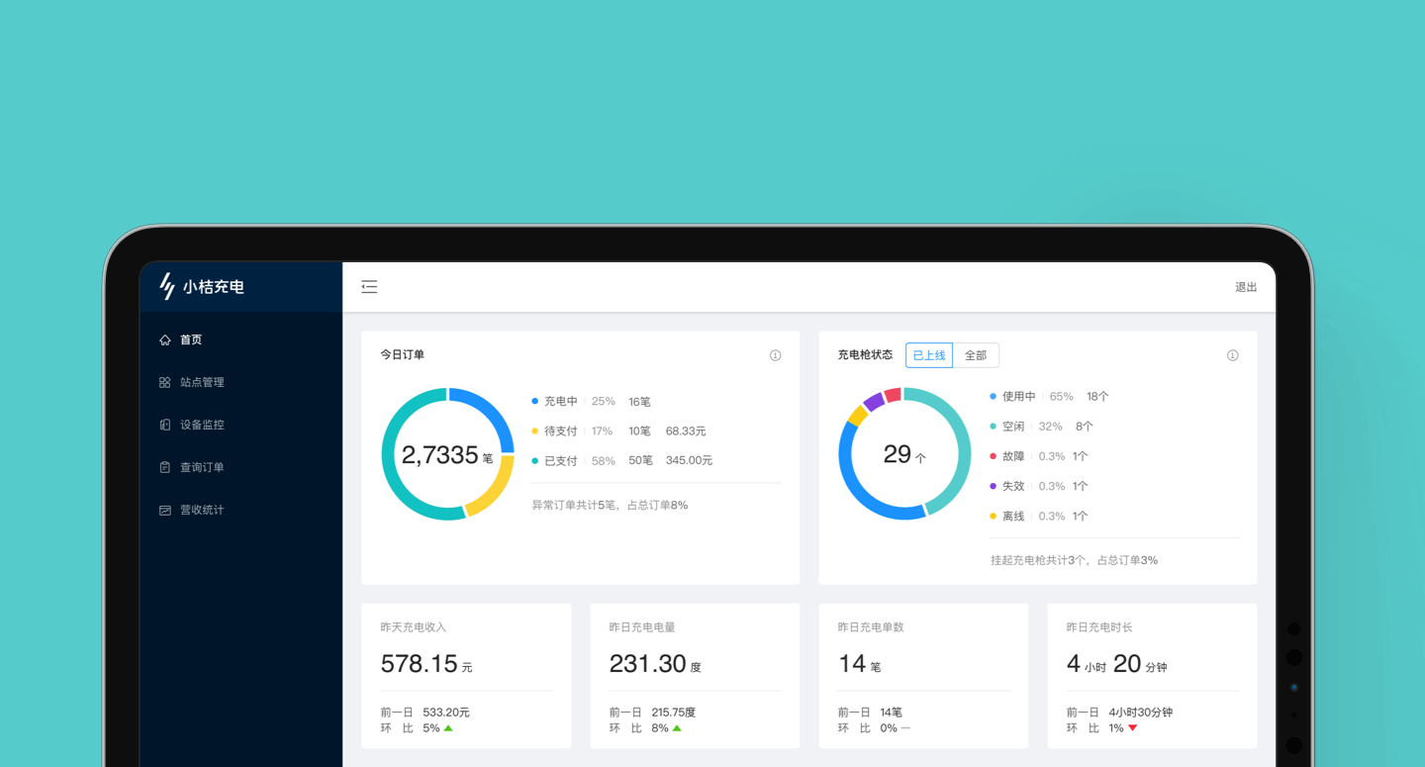Select the 已上线 filter toggle
The width and height of the screenshot is (1425, 767).
[928, 355]
